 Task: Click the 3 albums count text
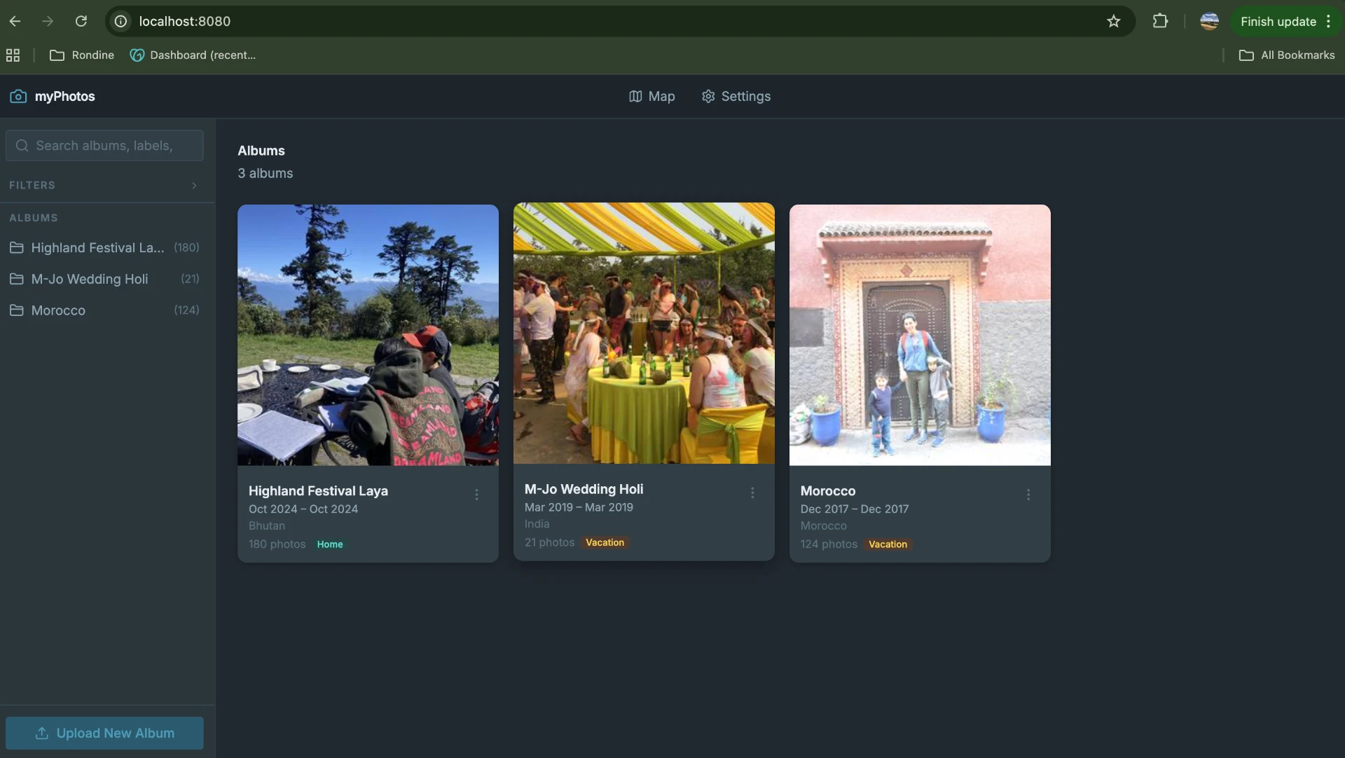tap(265, 173)
